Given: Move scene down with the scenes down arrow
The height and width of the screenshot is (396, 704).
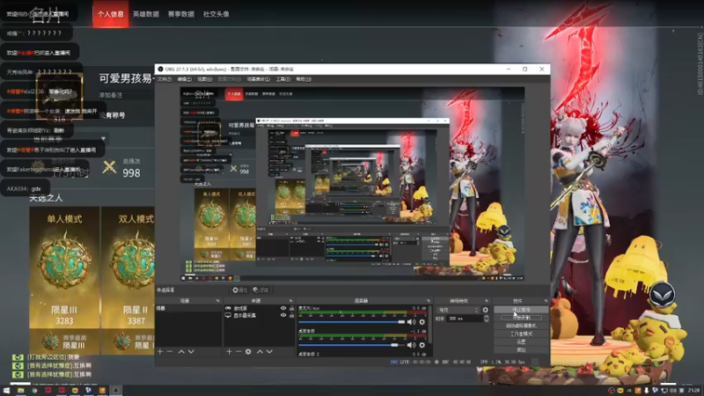Looking at the screenshot, I should click(x=191, y=351).
